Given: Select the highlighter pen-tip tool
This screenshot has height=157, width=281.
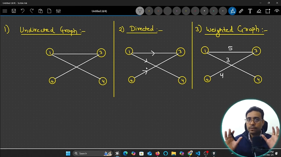Looking at the screenshot, I should 140,11.
